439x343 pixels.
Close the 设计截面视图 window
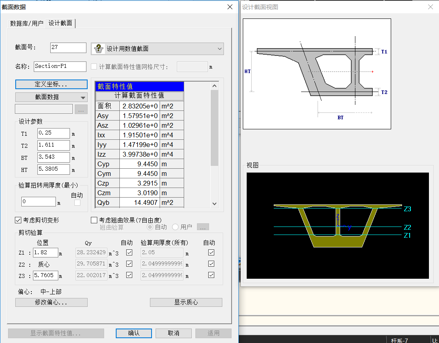click(x=430, y=7)
